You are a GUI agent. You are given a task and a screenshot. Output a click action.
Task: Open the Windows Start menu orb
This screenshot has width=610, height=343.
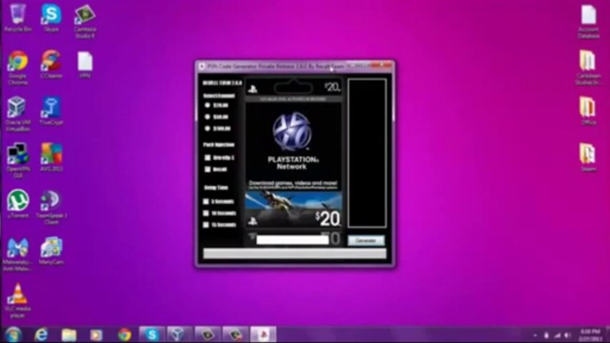point(13,334)
